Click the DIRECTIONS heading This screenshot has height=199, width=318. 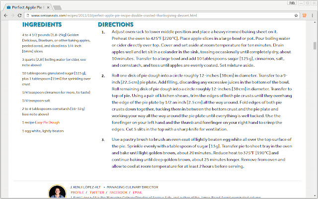pyautogui.click(x=116, y=24)
